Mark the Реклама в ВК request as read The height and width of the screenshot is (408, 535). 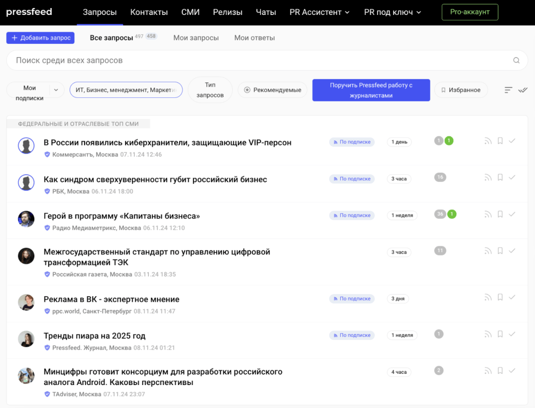512,297
